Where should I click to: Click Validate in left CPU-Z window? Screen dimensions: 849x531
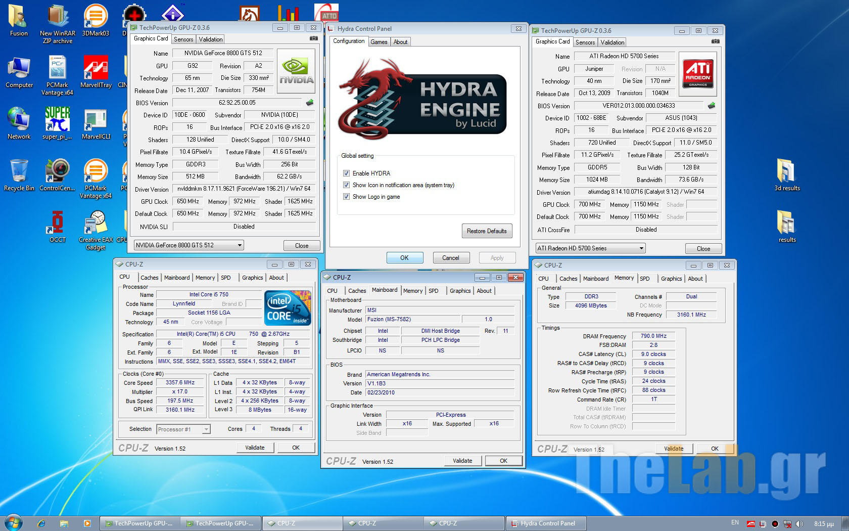click(x=255, y=448)
